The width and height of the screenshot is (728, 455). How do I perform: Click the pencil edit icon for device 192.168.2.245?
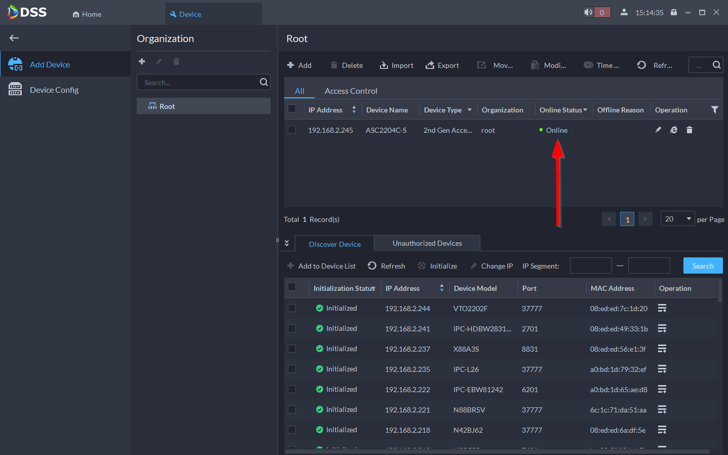[x=658, y=130]
